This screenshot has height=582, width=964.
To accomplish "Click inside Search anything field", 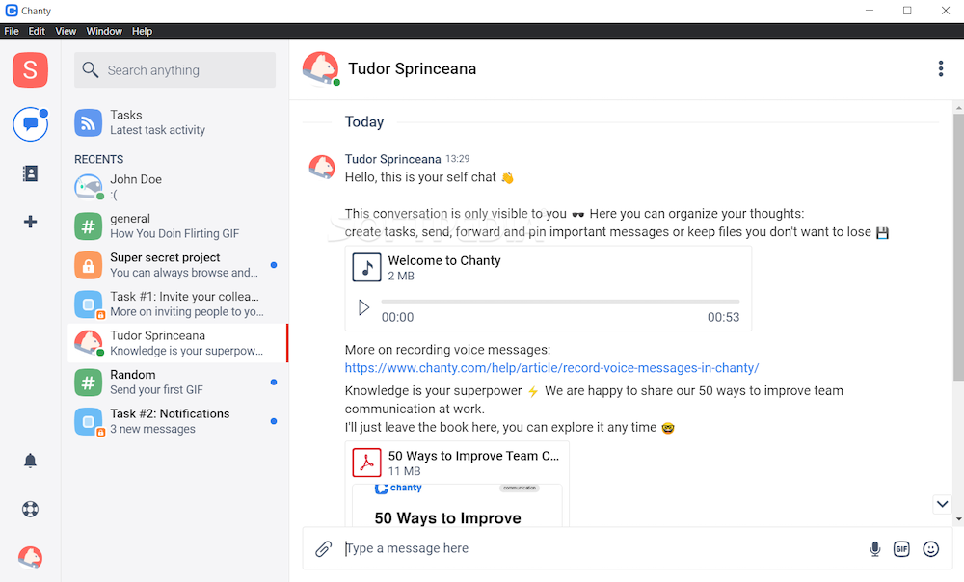I will click(x=175, y=70).
